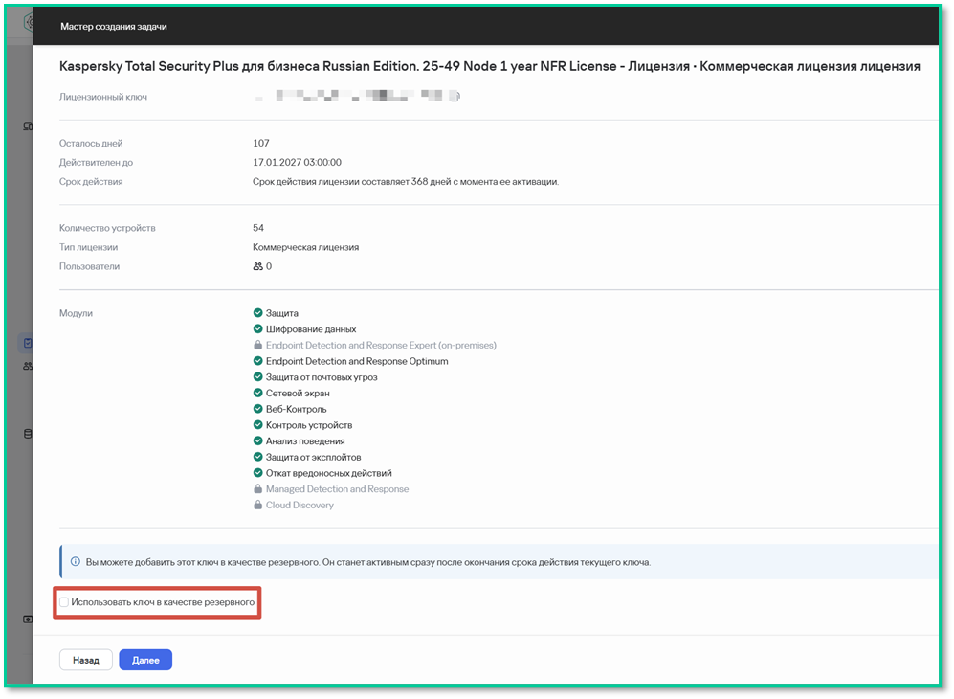Click the 'Модули' label
Image resolution: width=954 pixels, height=699 pixels.
pyautogui.click(x=76, y=313)
